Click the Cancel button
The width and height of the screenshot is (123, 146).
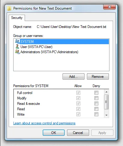78,133
